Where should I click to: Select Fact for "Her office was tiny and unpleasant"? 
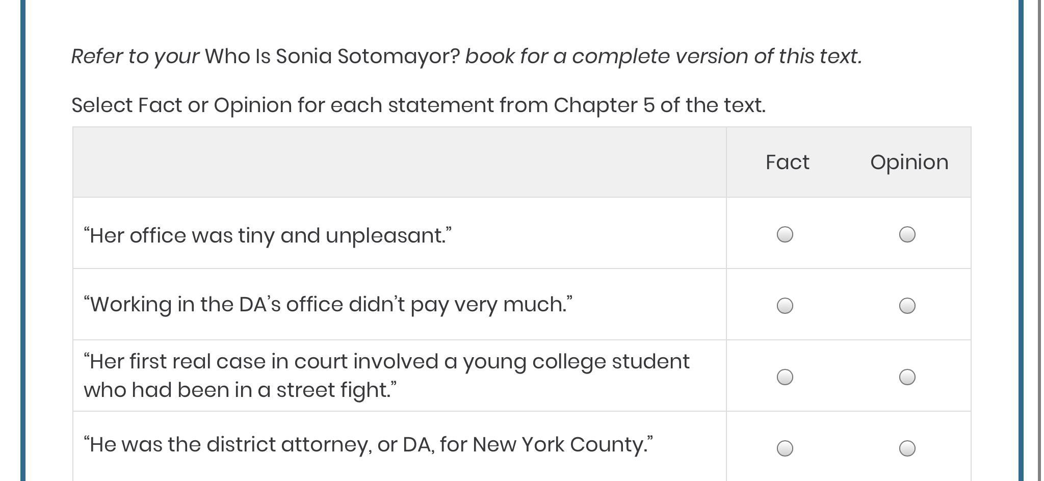click(x=785, y=234)
